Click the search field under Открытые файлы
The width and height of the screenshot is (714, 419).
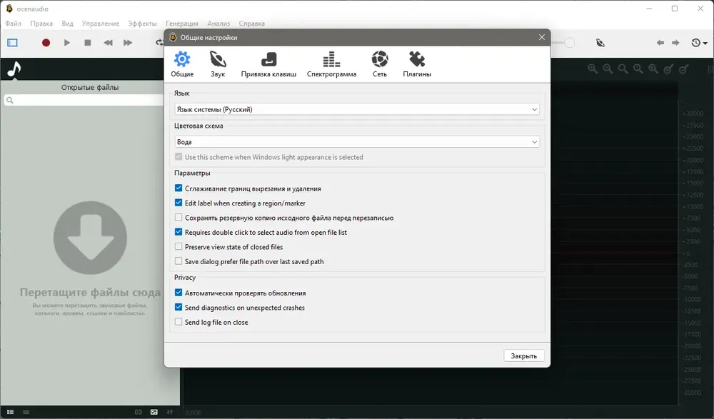tap(84, 100)
